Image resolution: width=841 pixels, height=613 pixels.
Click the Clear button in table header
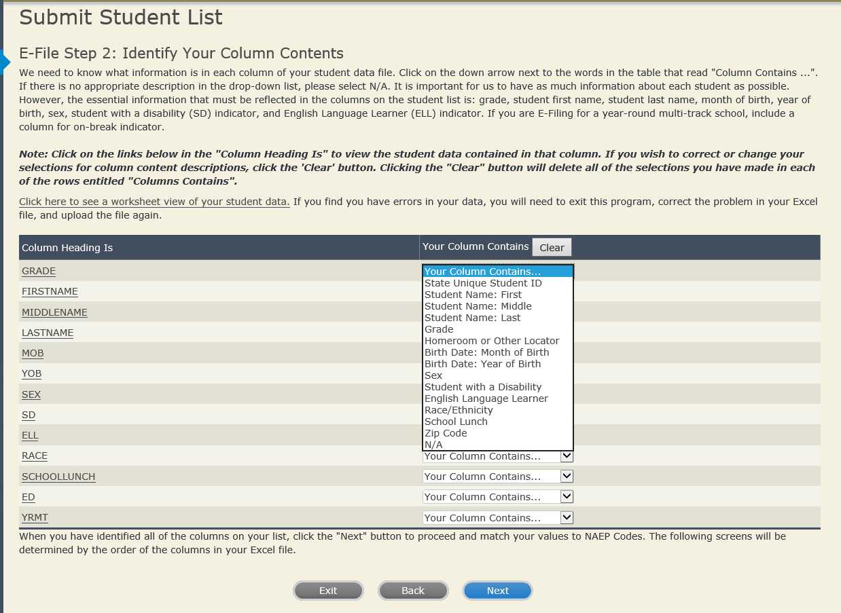click(552, 248)
